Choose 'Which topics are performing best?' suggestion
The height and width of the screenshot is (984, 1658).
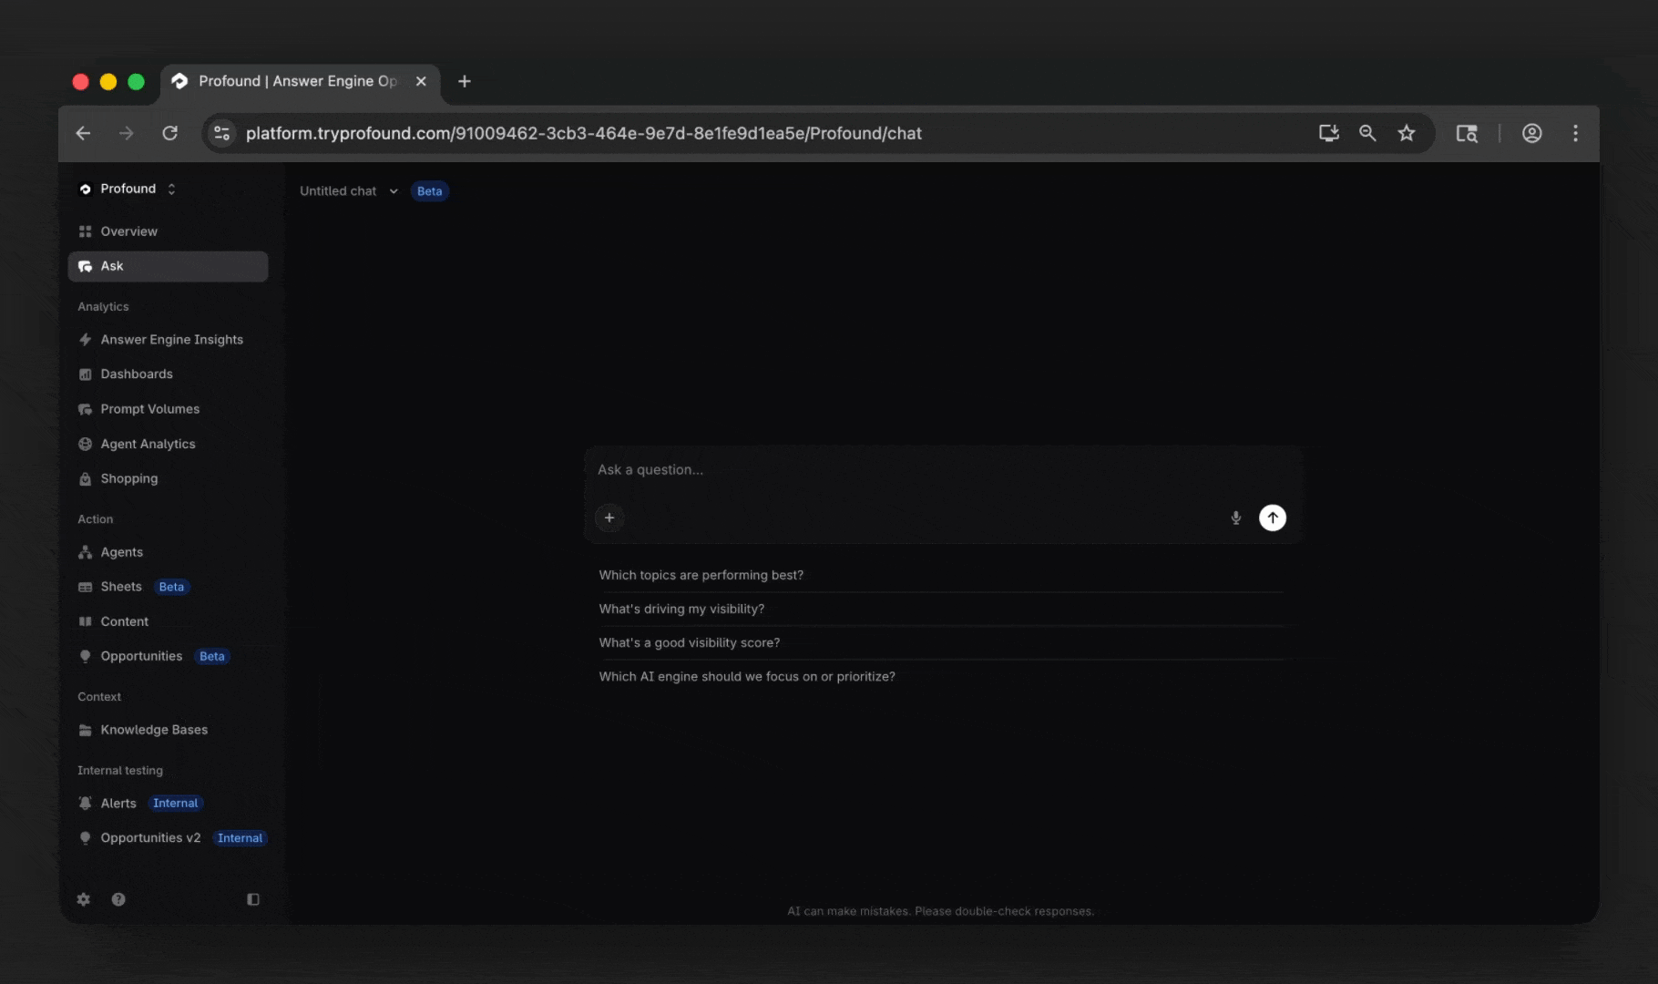[701, 575]
